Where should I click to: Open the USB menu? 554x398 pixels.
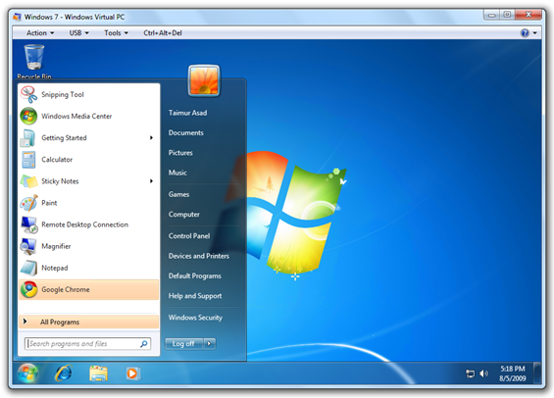pos(78,33)
